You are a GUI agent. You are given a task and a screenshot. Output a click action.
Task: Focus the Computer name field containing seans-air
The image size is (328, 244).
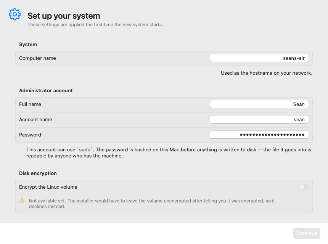pos(259,58)
